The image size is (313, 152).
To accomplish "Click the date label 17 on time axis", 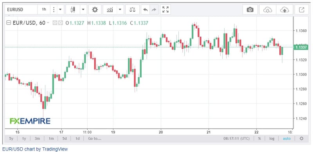I will (61, 132).
